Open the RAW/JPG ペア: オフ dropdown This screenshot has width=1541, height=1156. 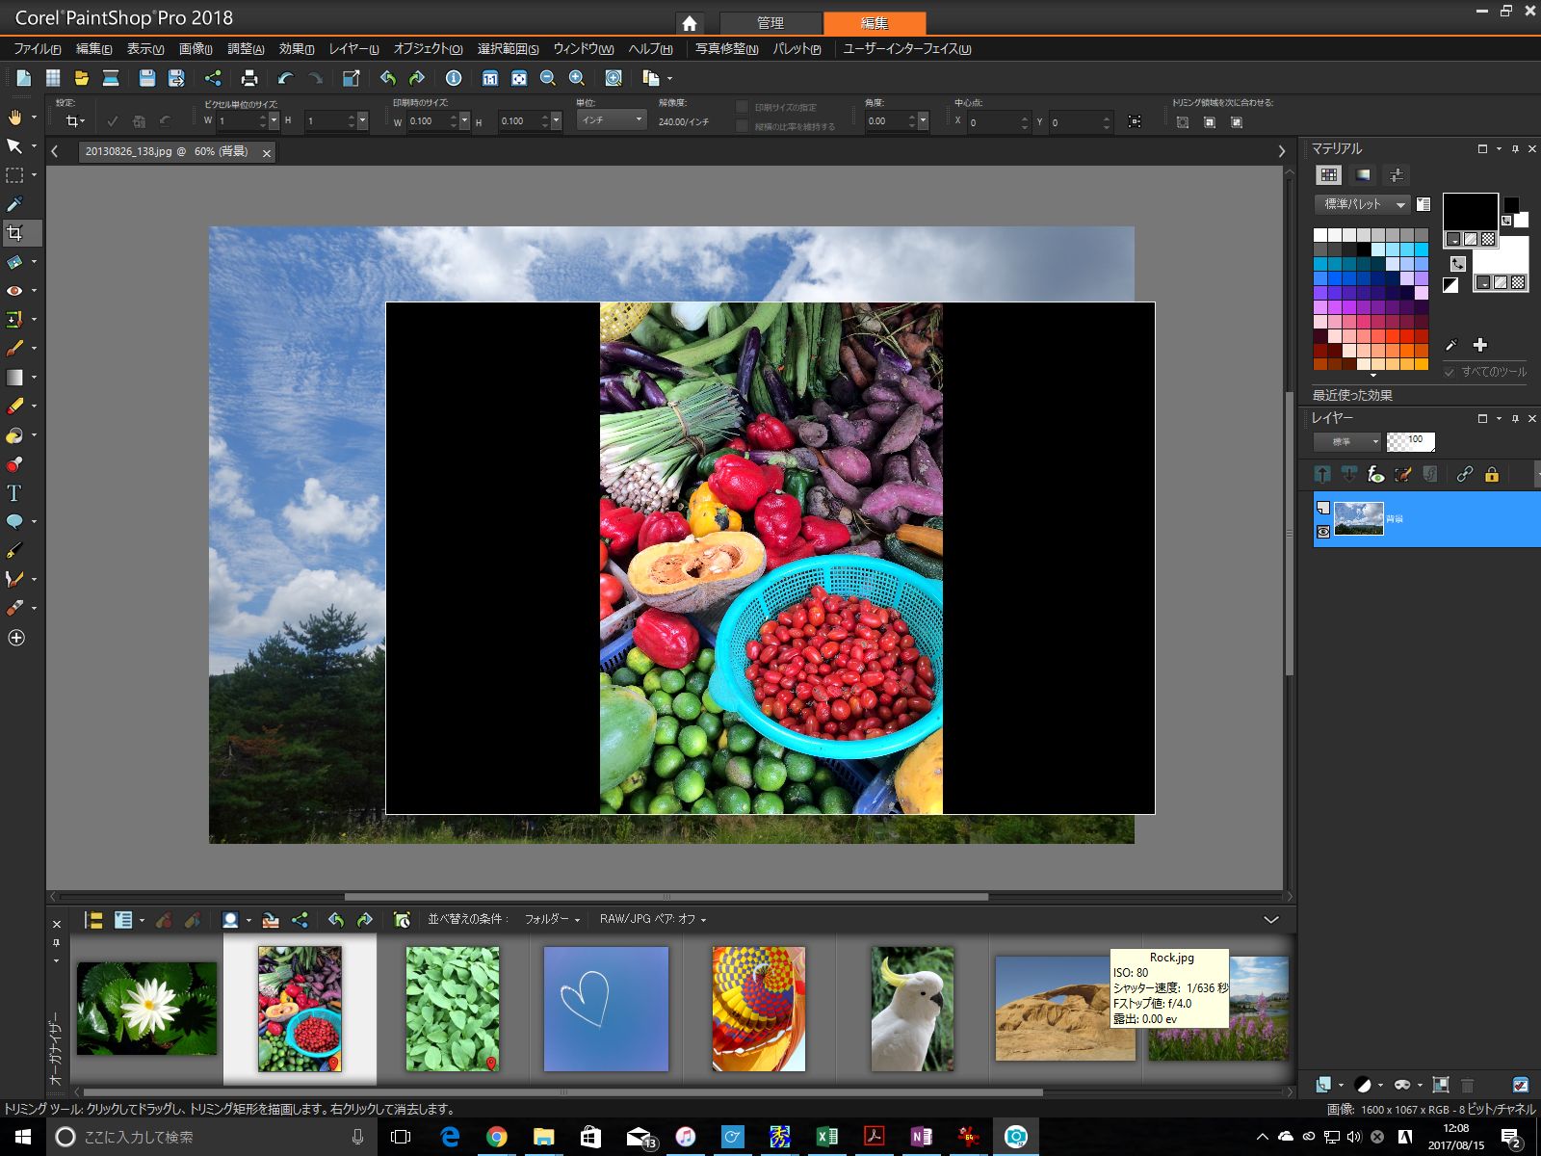653,920
